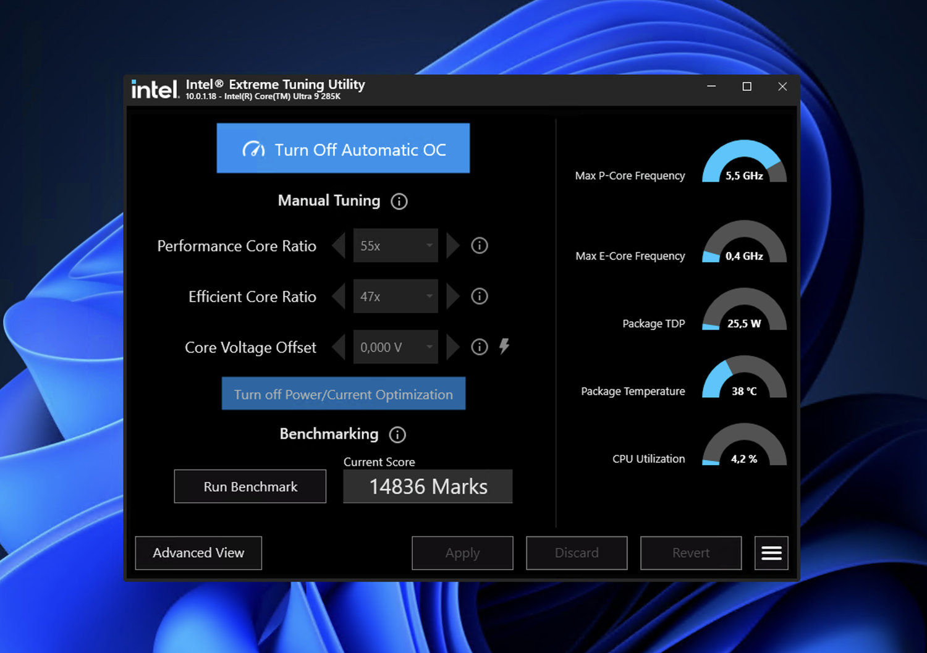
Task: Click info icon beside Performance Core Ratio
Action: 480,246
